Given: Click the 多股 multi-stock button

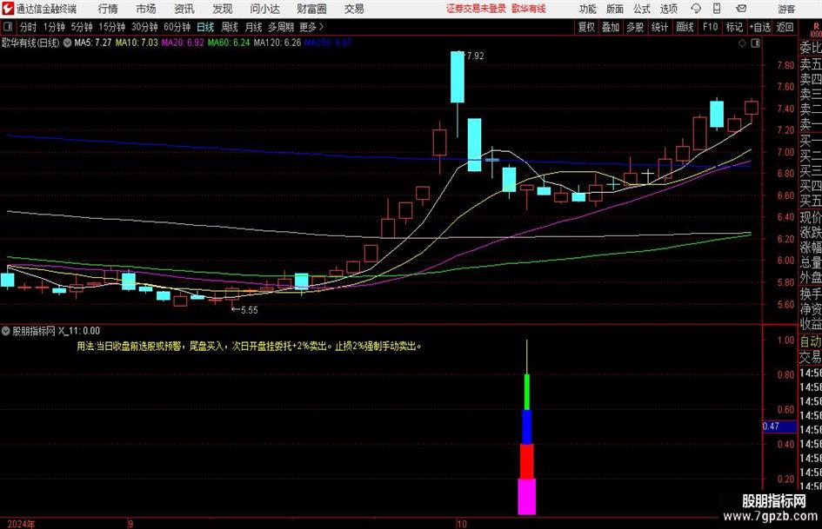Looking at the screenshot, I should (x=635, y=27).
